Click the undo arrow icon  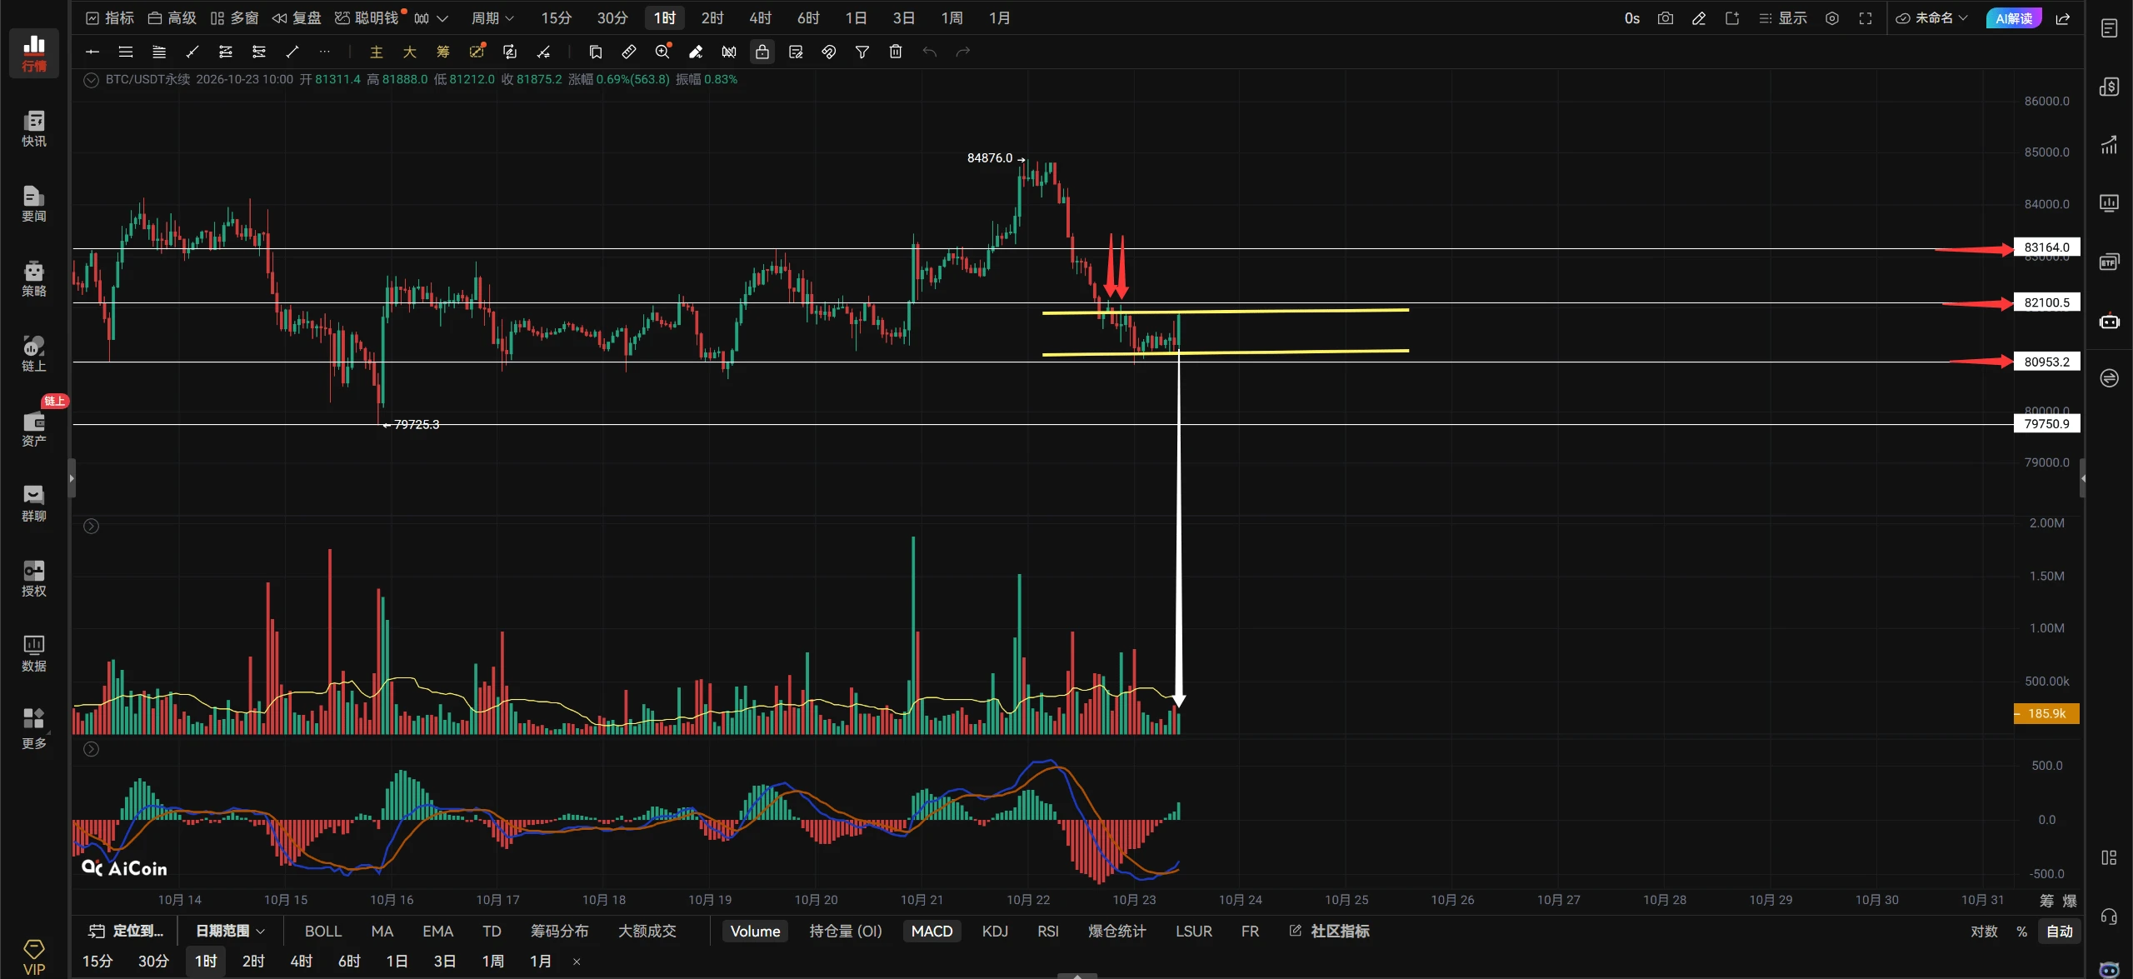(929, 52)
